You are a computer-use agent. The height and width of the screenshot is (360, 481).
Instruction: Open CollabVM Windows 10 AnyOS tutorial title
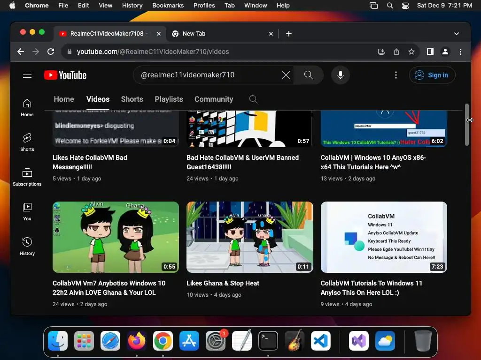(x=373, y=162)
